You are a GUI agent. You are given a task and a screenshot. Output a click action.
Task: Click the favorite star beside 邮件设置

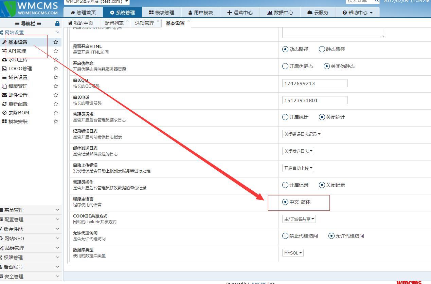coord(56,95)
